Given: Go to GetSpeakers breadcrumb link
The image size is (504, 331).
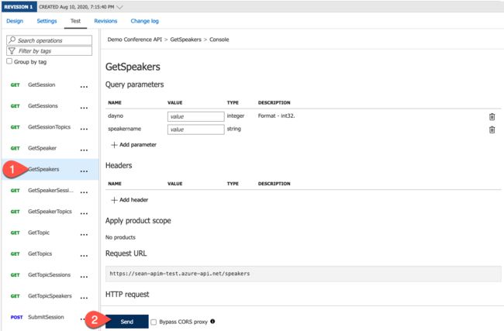Looking at the screenshot, I should [x=185, y=40].
